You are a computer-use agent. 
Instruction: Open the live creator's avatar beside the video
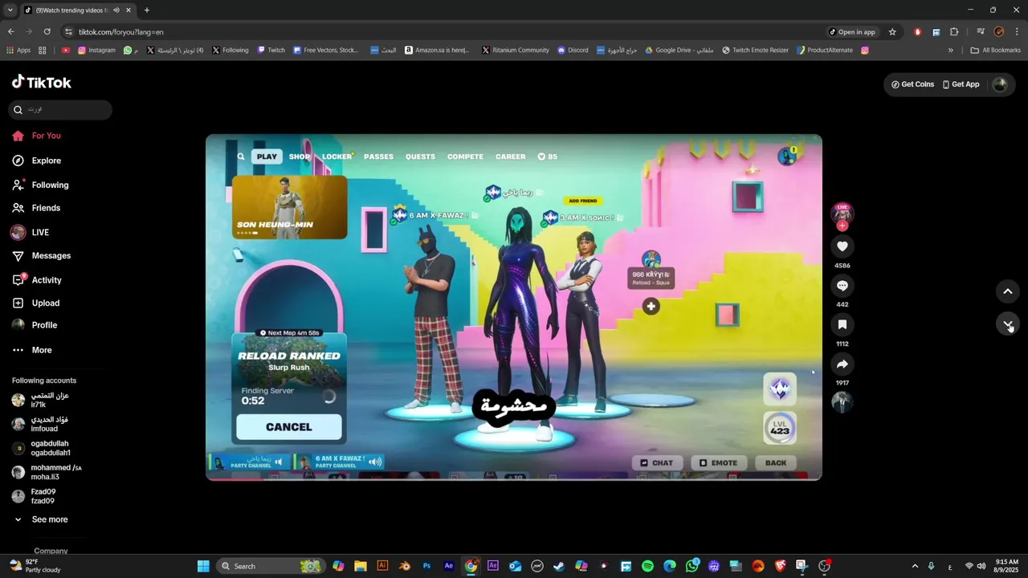[842, 214]
